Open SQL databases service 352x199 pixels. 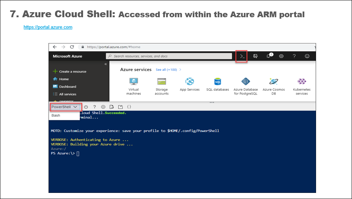218,84
